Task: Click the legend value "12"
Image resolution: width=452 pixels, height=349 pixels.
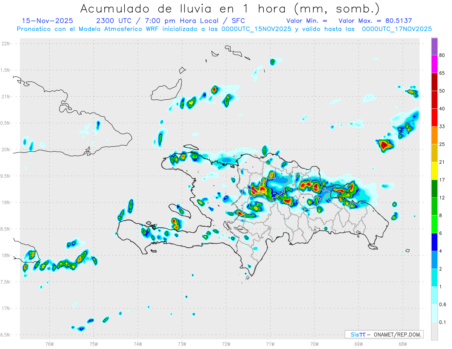Action: pos(442,197)
